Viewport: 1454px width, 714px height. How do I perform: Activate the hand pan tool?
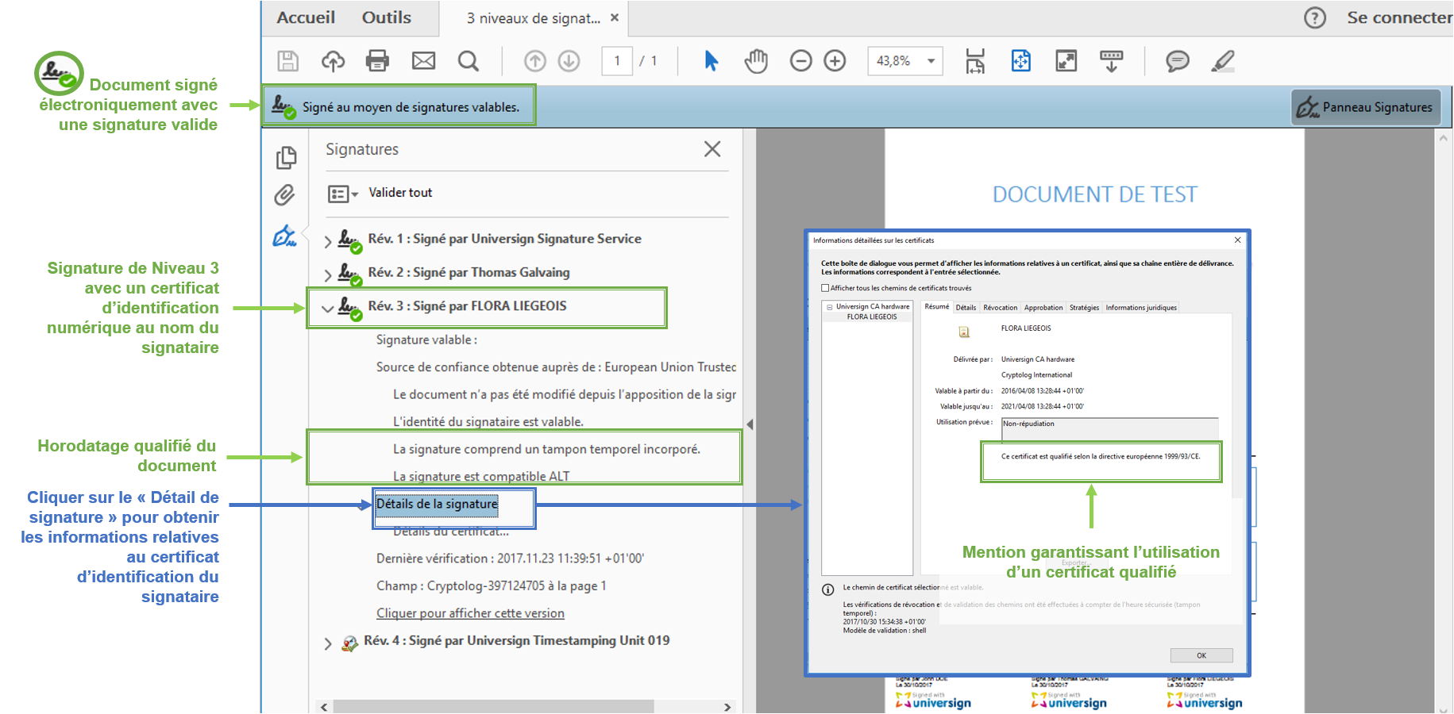756,61
